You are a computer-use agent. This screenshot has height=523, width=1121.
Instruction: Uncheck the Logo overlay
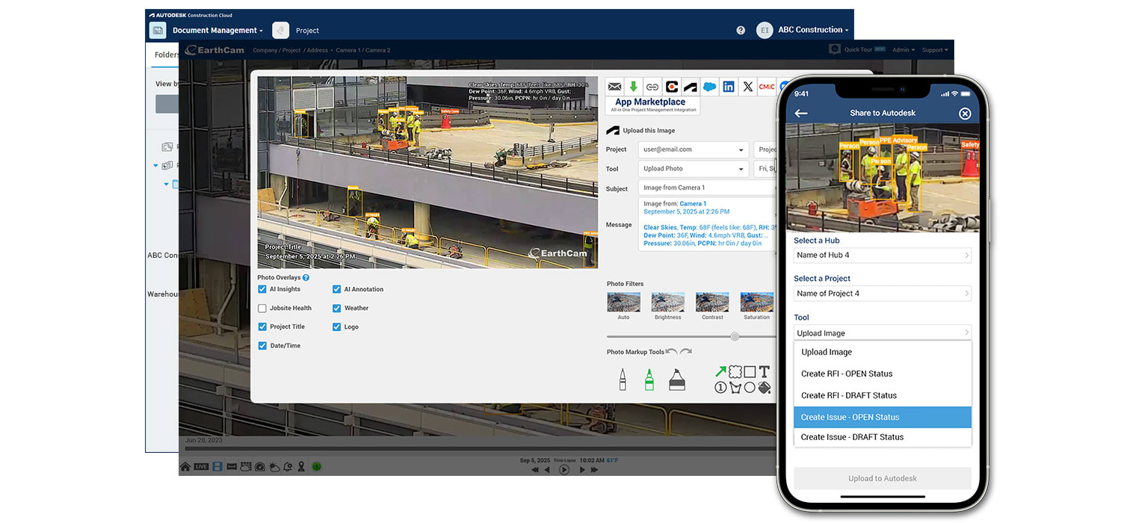tap(337, 327)
